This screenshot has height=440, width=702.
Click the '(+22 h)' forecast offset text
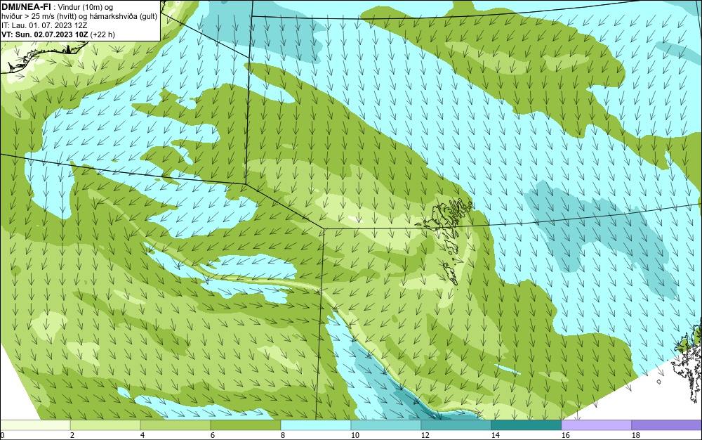[102, 34]
